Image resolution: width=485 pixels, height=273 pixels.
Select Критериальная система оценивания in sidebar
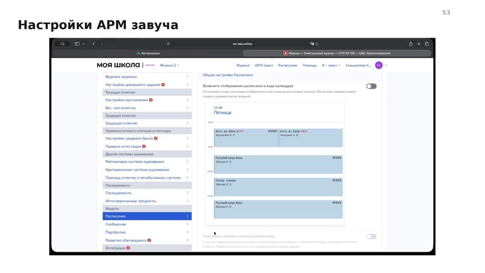147,170
